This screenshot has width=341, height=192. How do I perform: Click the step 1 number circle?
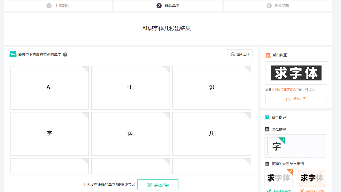(49, 6)
